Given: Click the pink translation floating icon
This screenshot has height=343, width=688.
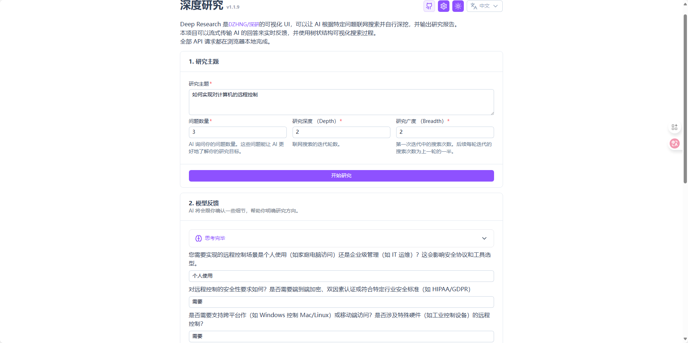Looking at the screenshot, I should [x=674, y=143].
